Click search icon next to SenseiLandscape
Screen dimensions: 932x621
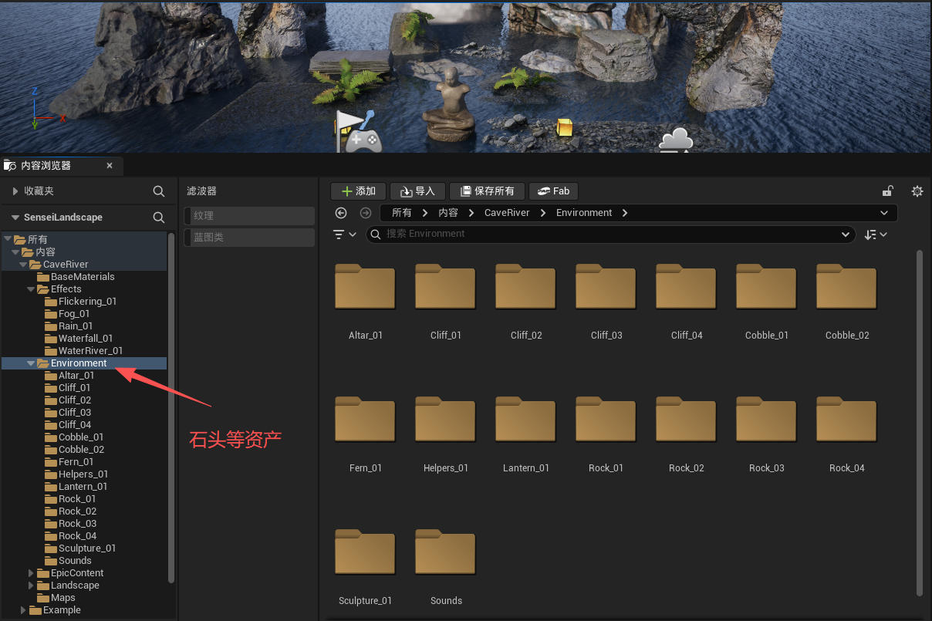point(159,218)
